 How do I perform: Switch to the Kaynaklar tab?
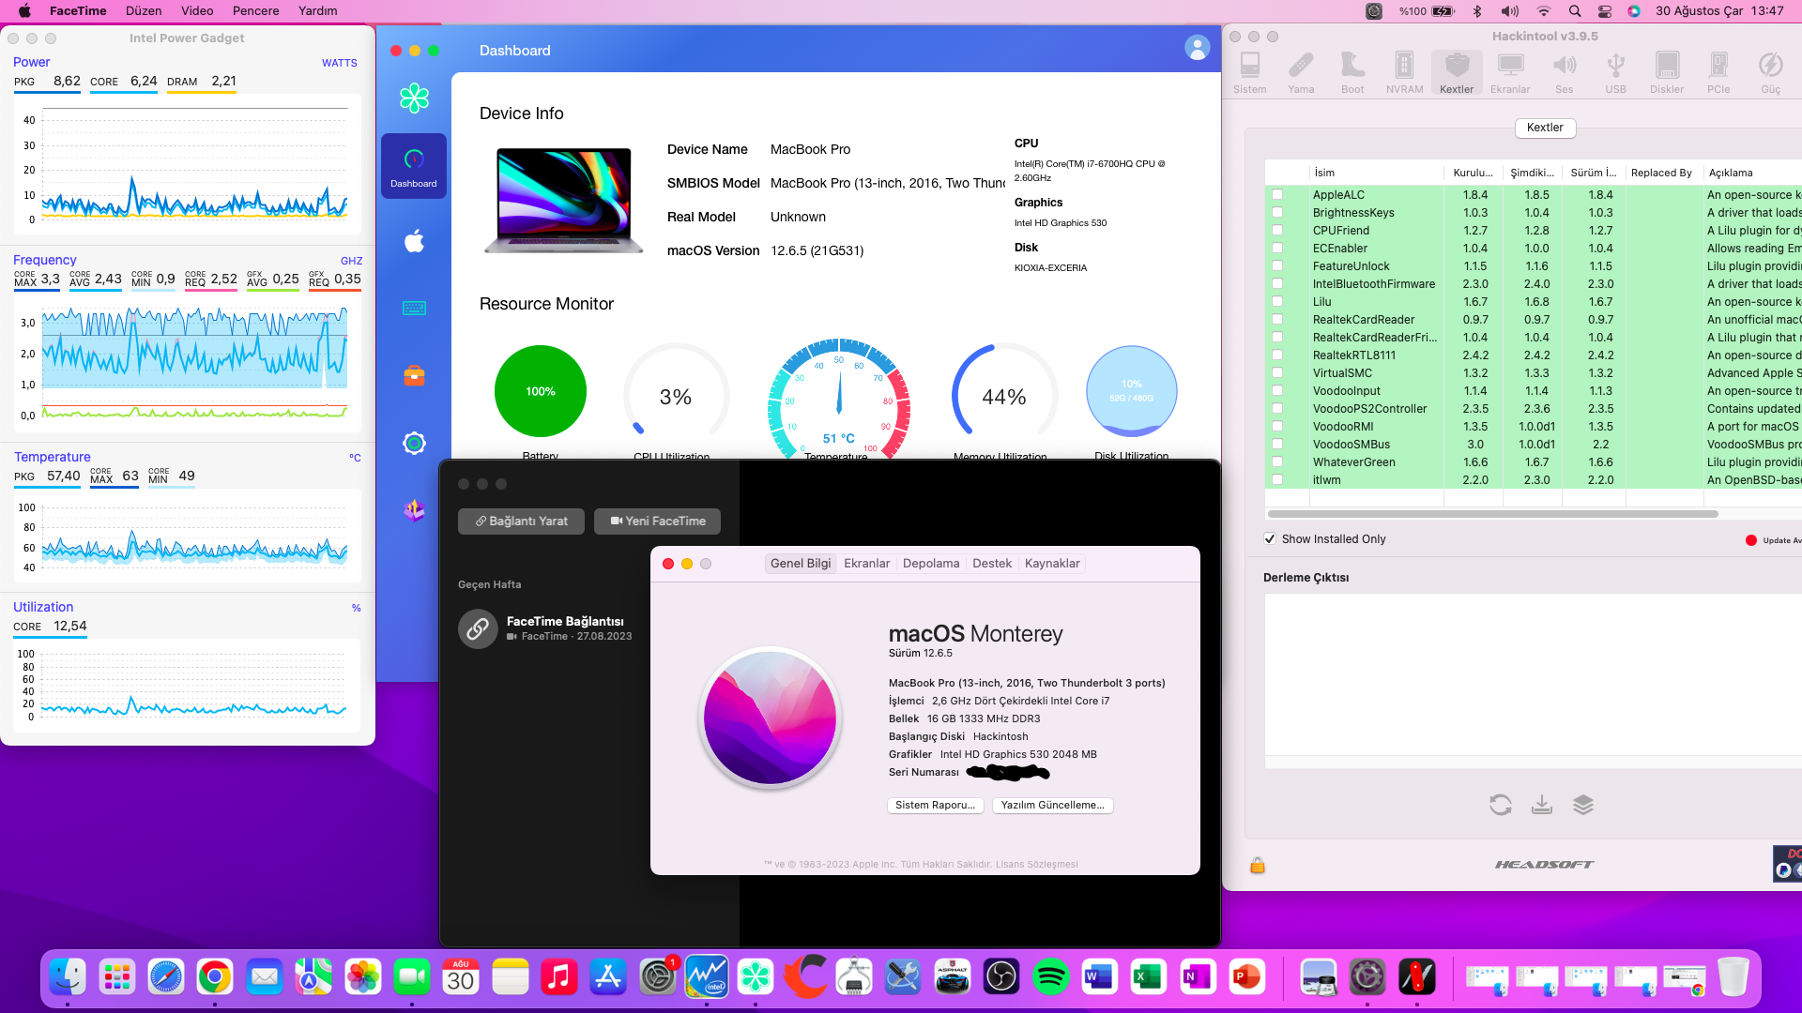click(x=1052, y=564)
